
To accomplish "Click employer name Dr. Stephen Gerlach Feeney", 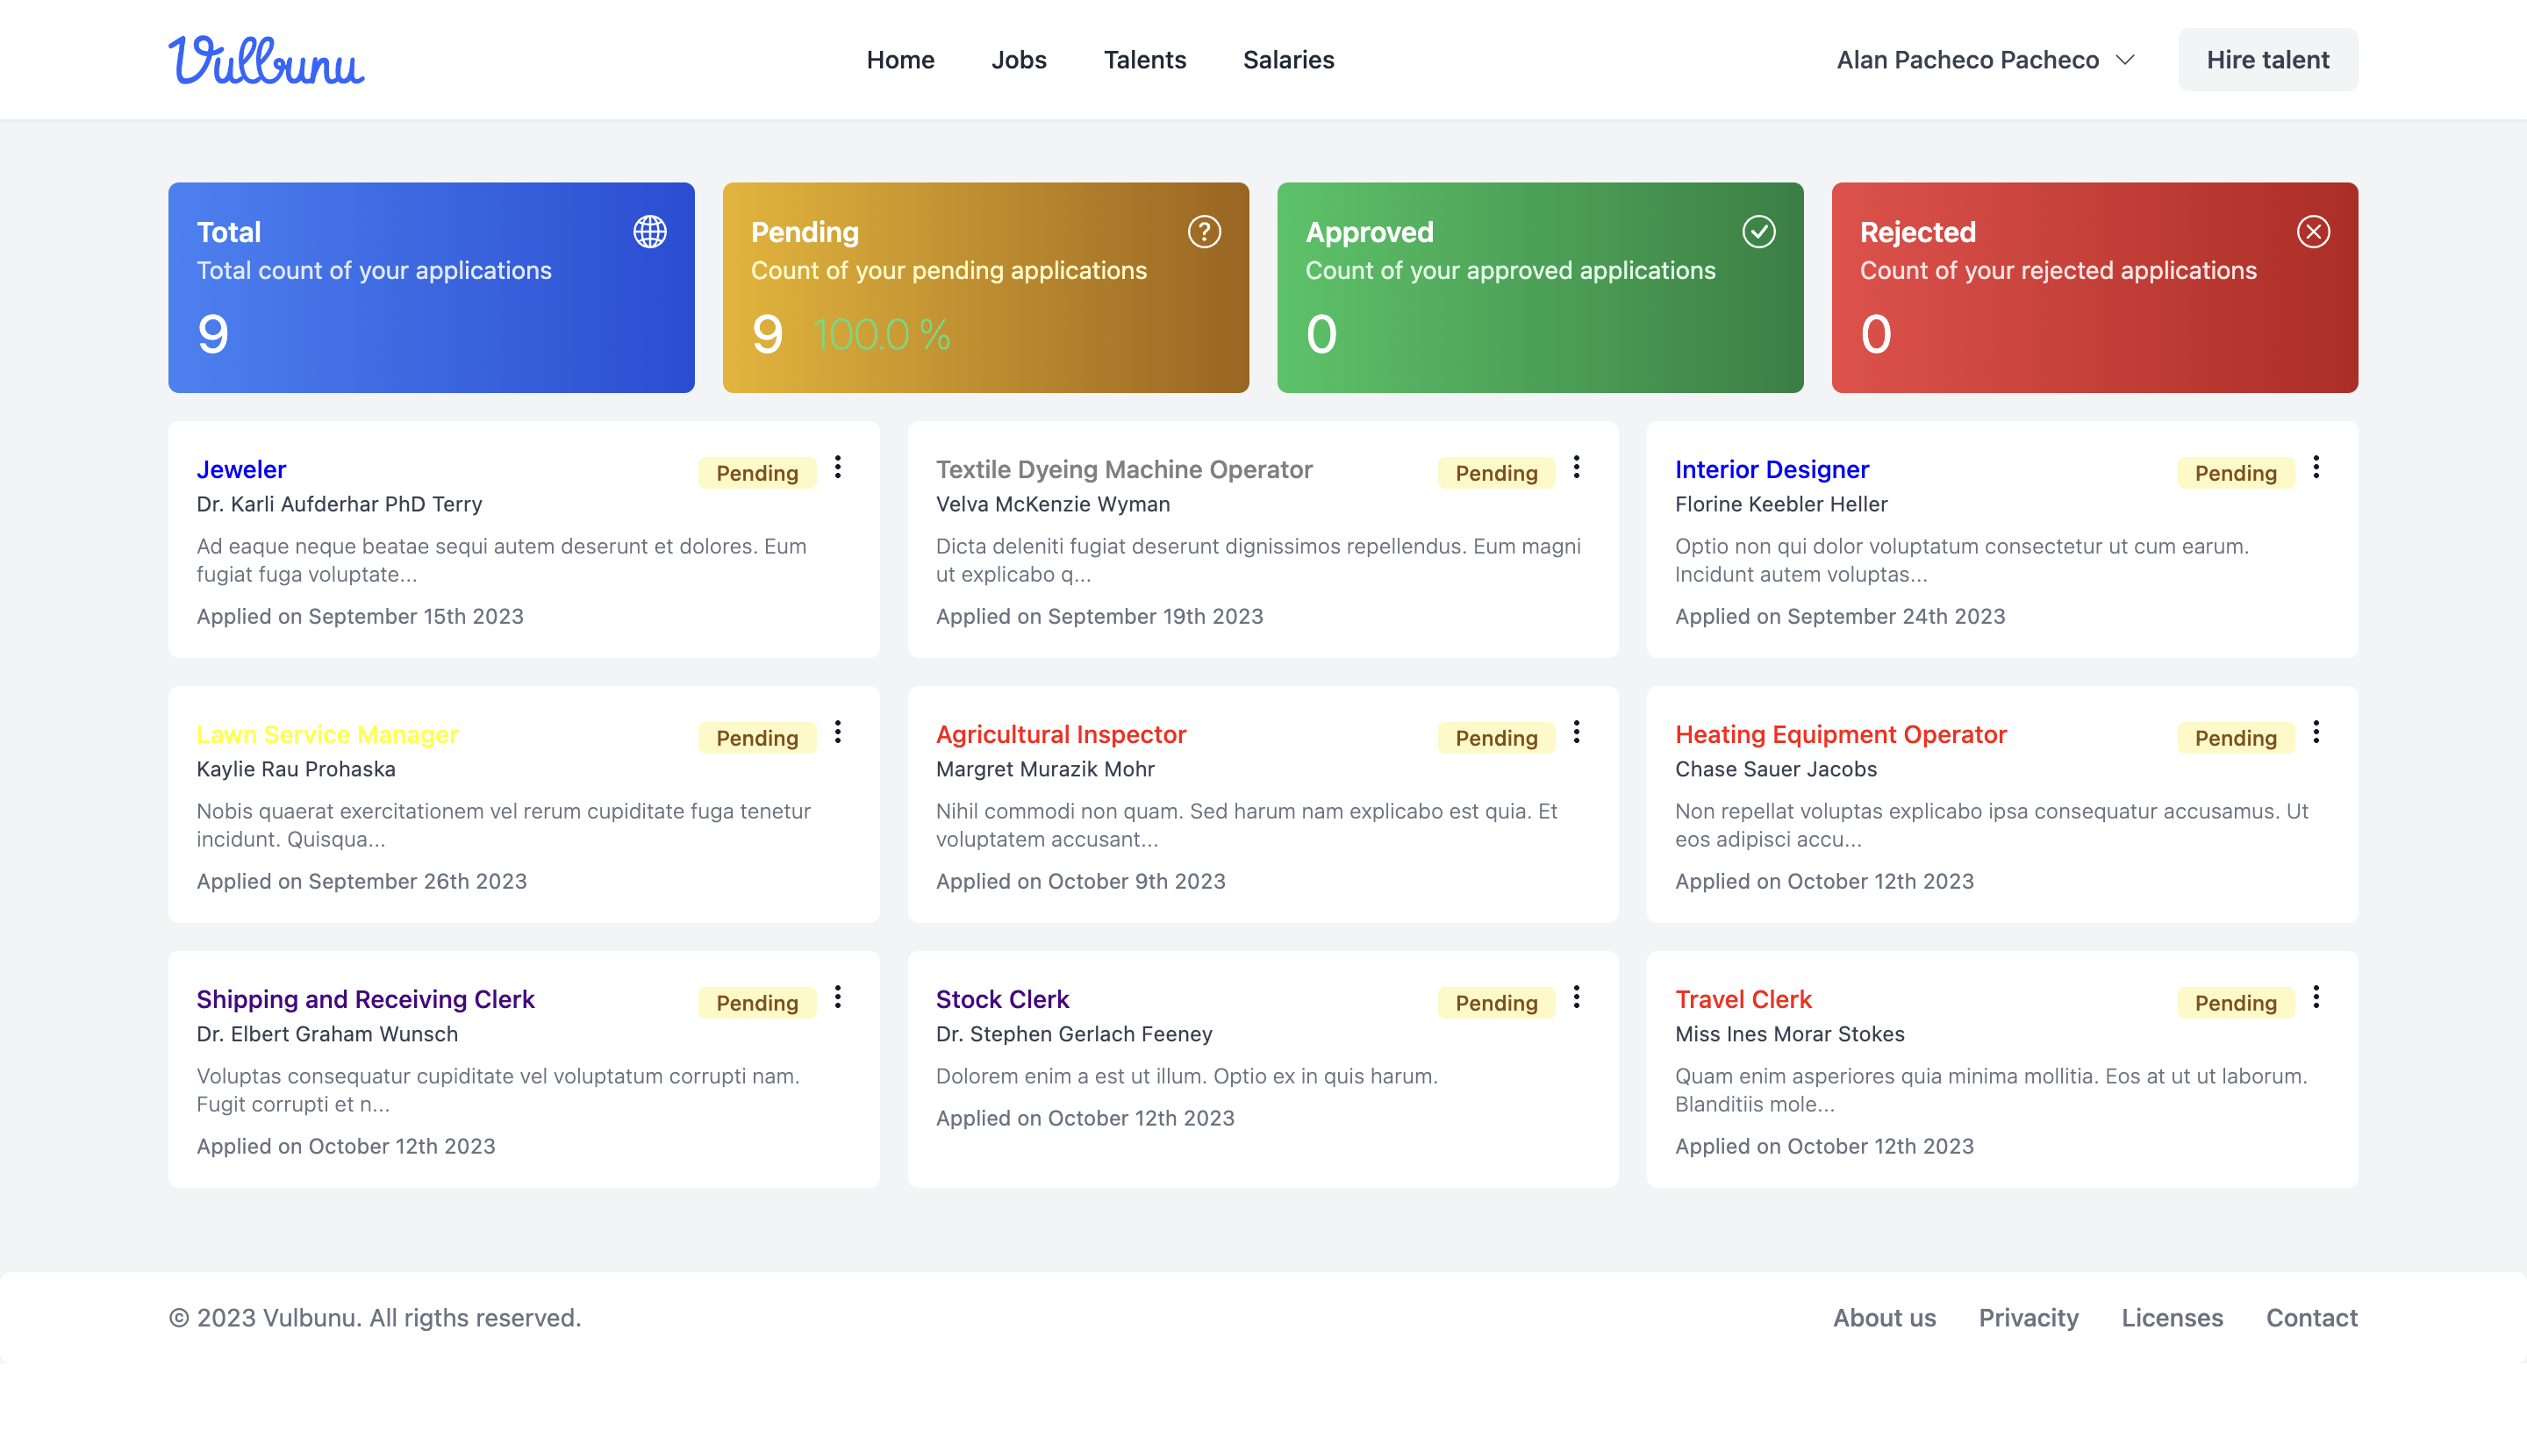I will [1073, 1034].
